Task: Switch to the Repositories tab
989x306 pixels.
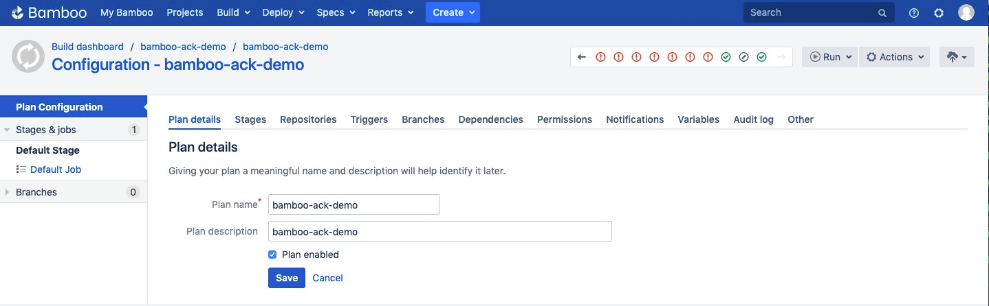Action: tap(308, 119)
